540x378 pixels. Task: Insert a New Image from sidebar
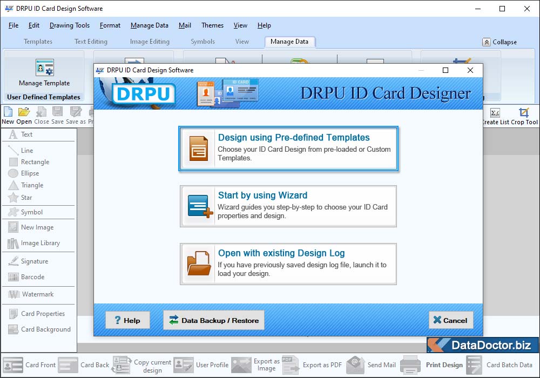point(31,227)
